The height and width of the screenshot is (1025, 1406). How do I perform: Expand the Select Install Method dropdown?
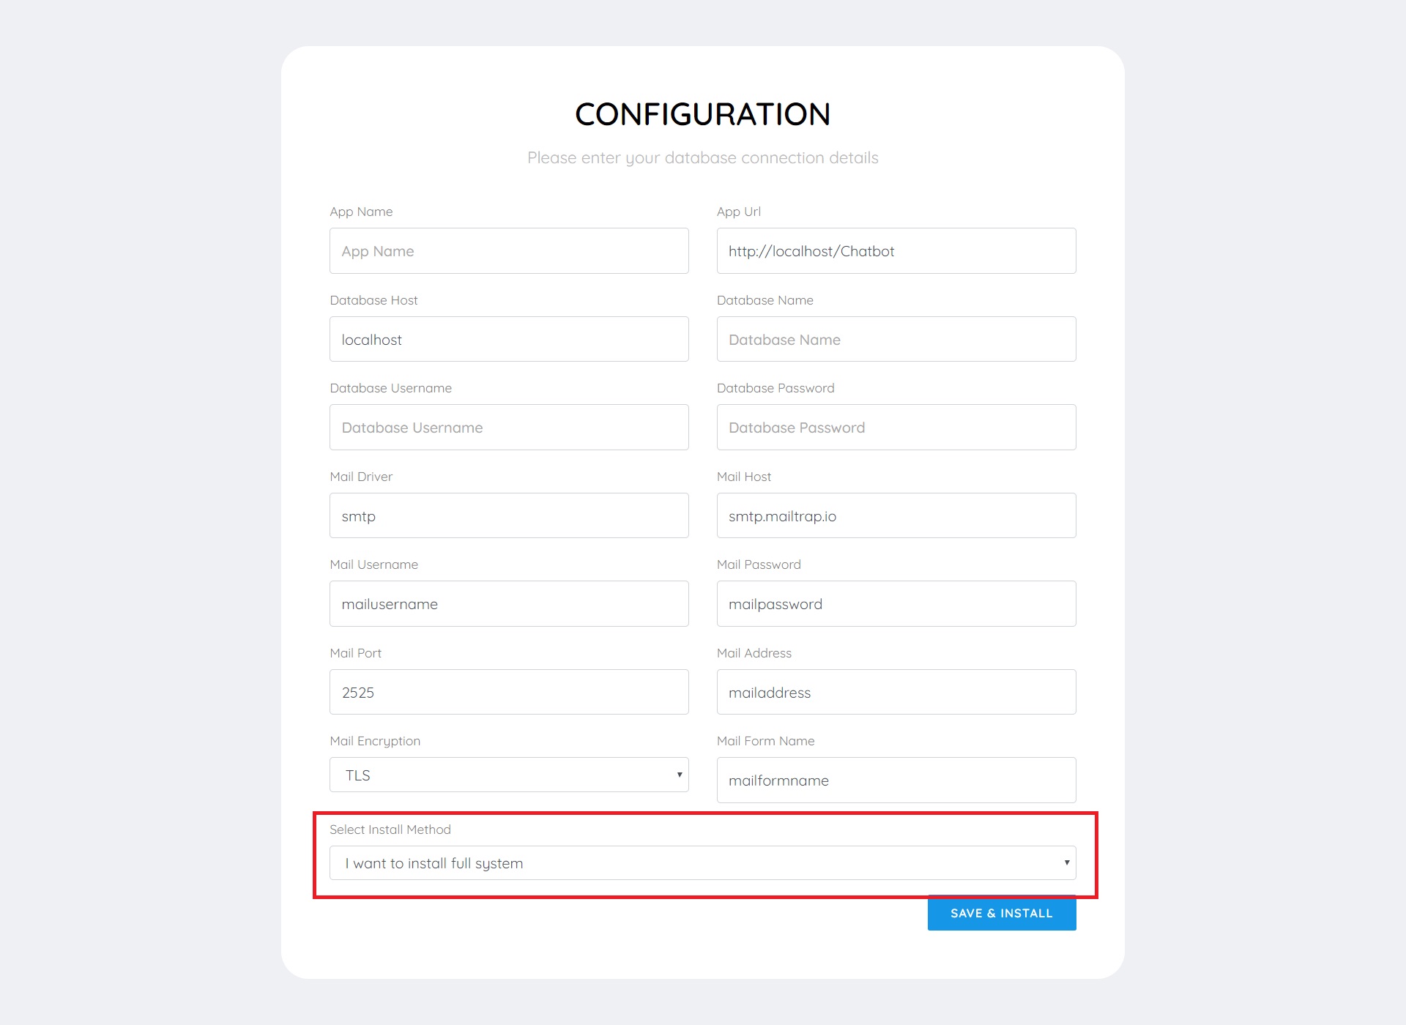[703, 863]
